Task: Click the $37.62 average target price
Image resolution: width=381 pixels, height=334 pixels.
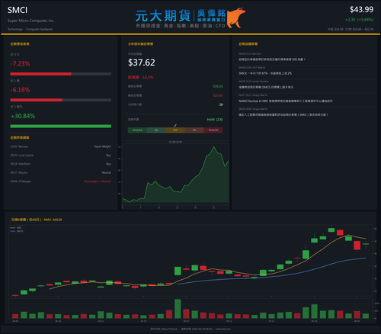Action: [142, 63]
